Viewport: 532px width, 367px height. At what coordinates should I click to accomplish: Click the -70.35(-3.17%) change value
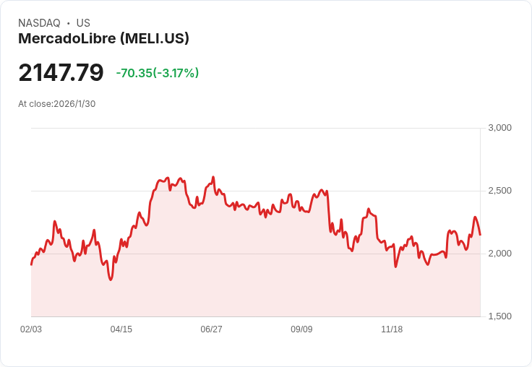[x=158, y=73]
